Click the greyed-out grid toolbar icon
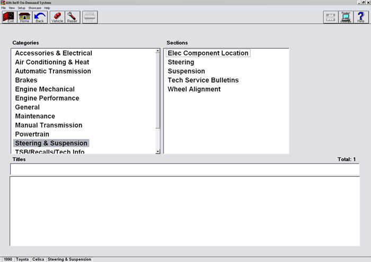The width and height of the screenshot is (371, 262). tap(331, 17)
